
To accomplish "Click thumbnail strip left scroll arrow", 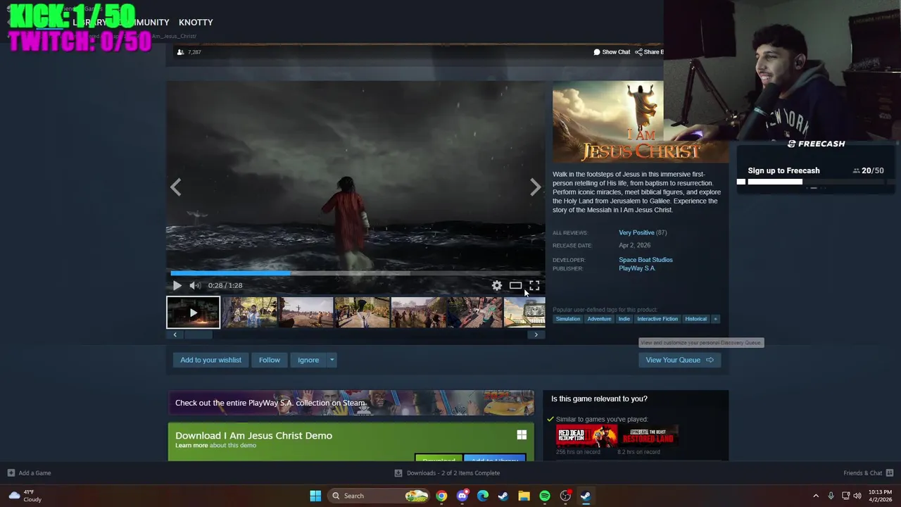I will click(175, 335).
